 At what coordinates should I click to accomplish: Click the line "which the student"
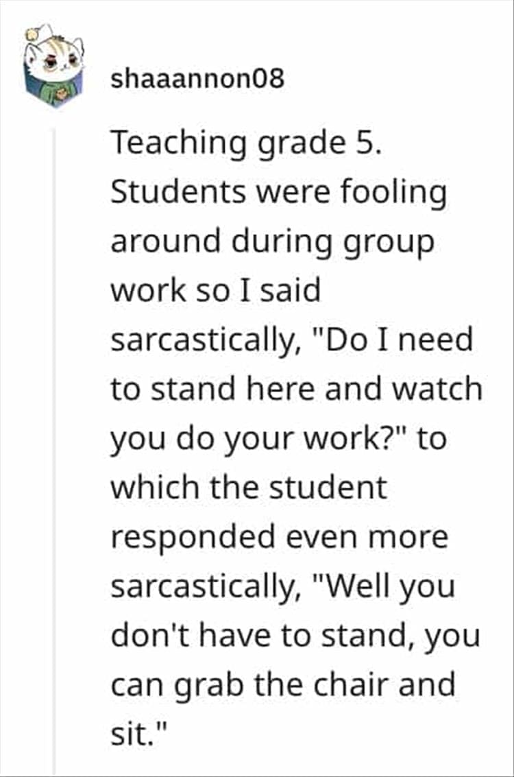249,489
